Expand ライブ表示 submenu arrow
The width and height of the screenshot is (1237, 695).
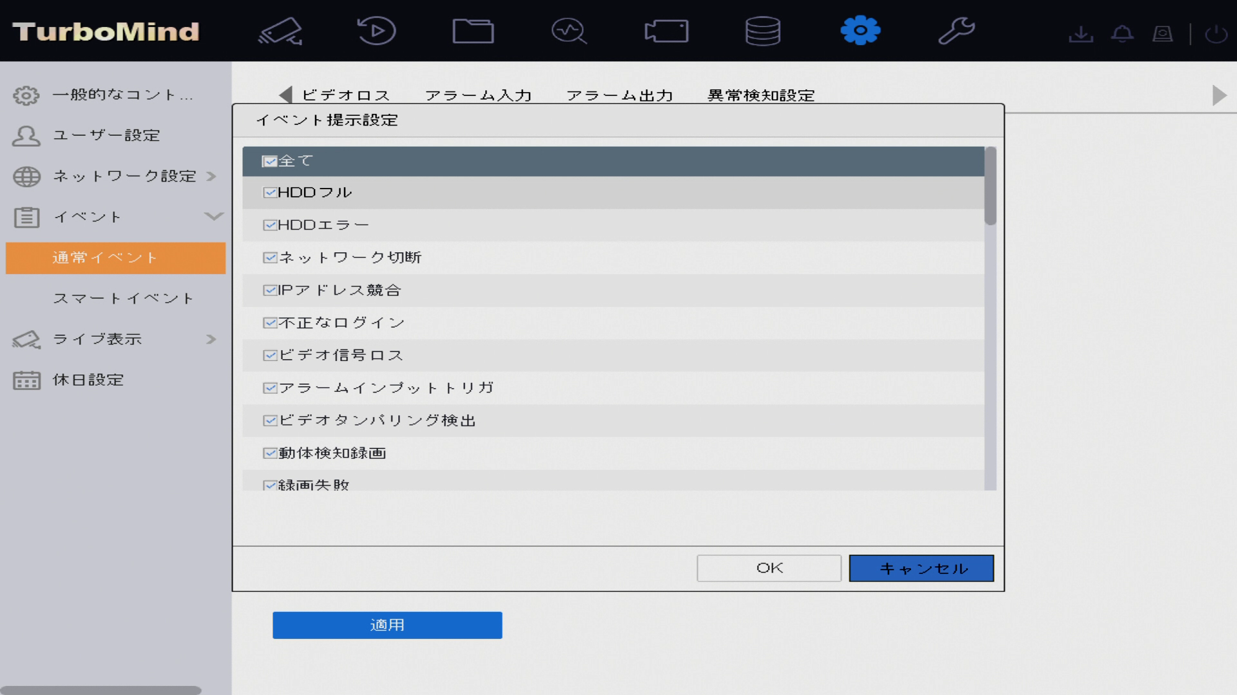tap(211, 339)
